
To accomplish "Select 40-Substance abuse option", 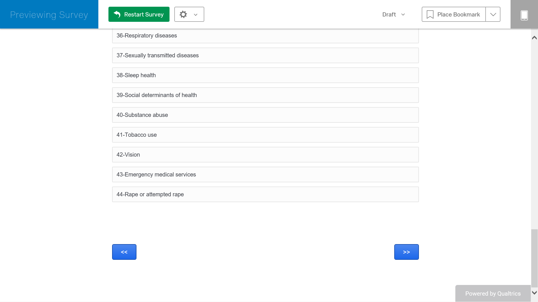I will [x=265, y=115].
